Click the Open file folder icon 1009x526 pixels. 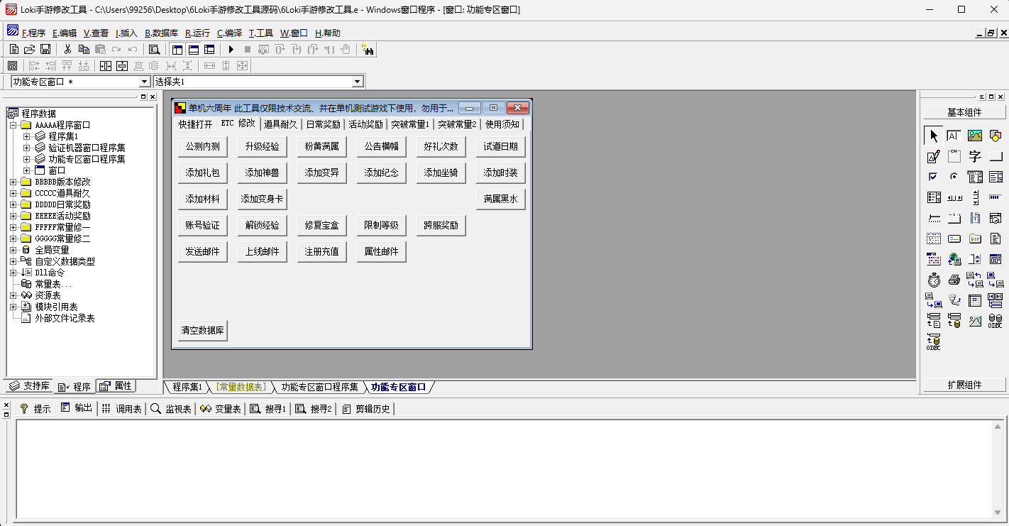[29, 49]
